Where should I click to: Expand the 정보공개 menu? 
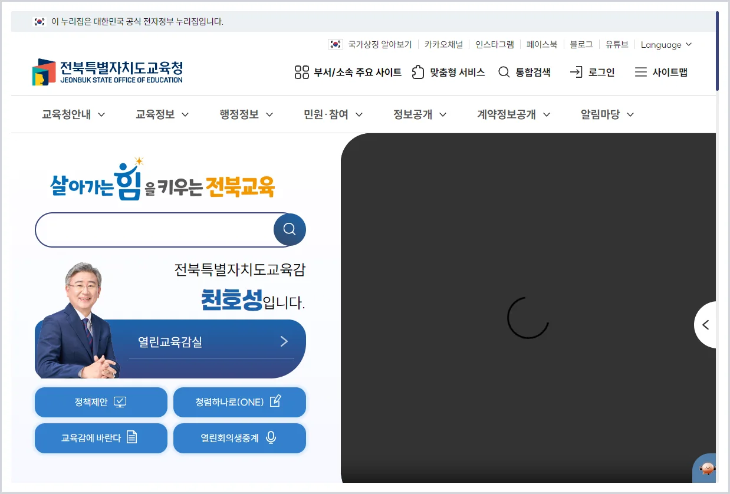tap(420, 114)
